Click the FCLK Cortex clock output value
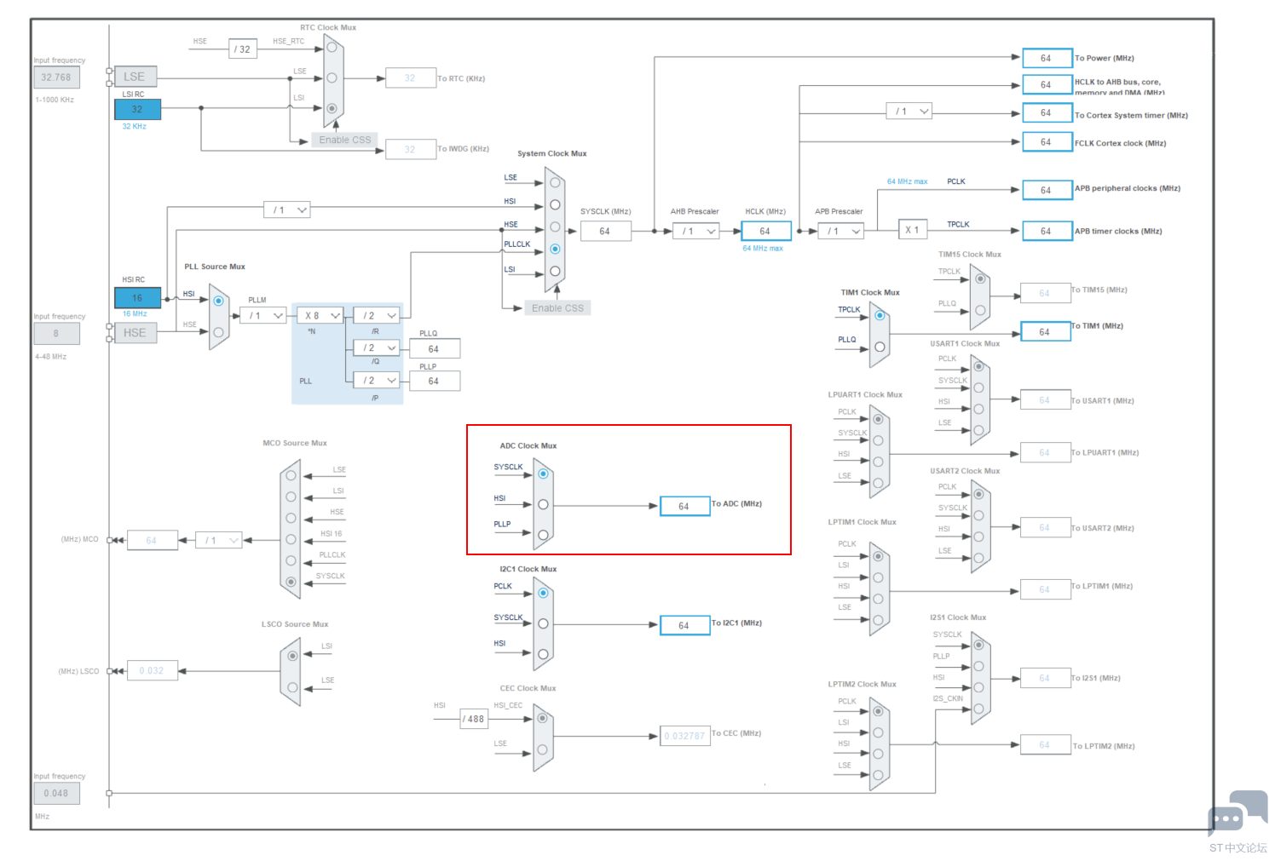 click(1047, 142)
